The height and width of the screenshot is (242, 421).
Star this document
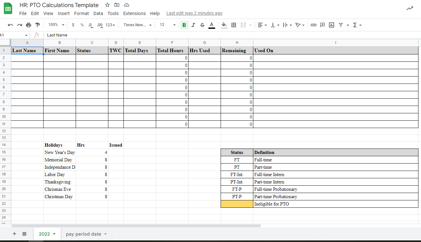click(107, 5)
